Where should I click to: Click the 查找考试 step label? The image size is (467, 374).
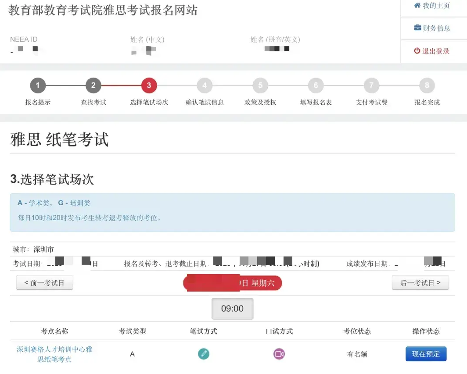93,102
